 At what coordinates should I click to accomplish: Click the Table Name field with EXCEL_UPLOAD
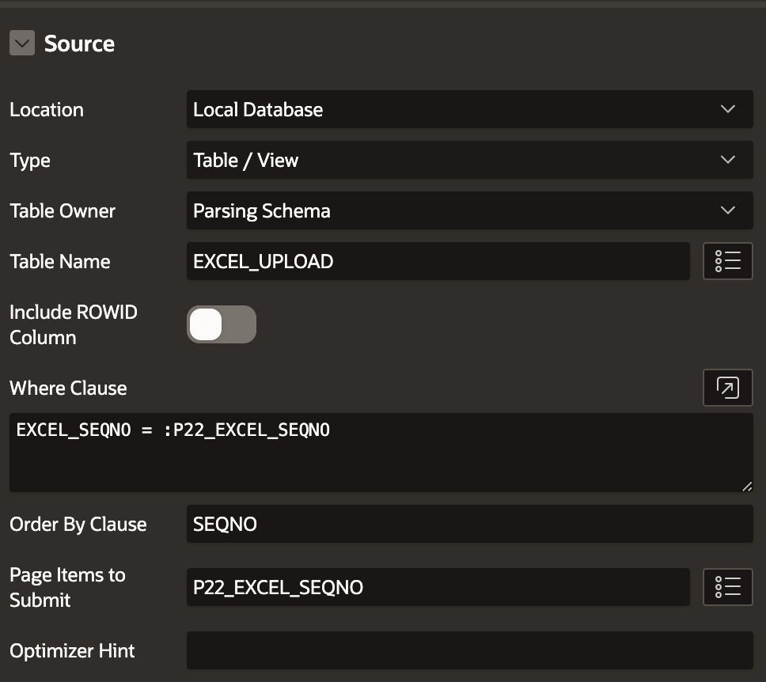[438, 261]
